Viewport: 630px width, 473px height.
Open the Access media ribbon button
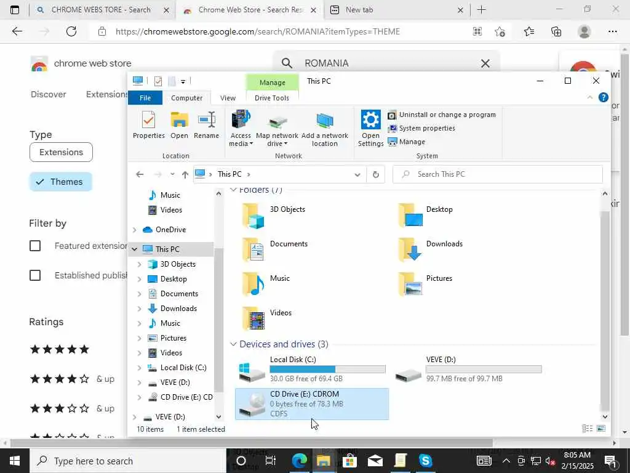point(241,129)
